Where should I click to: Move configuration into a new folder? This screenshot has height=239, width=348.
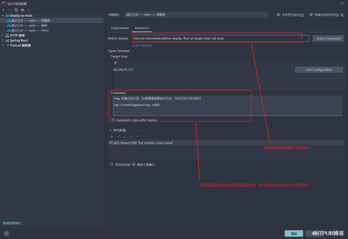point(23,10)
